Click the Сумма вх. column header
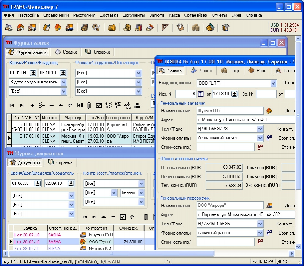The image size is (304, 266). (128, 228)
